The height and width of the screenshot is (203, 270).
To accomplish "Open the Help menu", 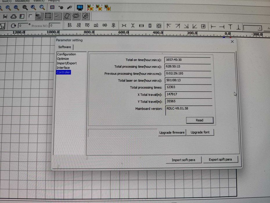I will click(x=54, y=1).
